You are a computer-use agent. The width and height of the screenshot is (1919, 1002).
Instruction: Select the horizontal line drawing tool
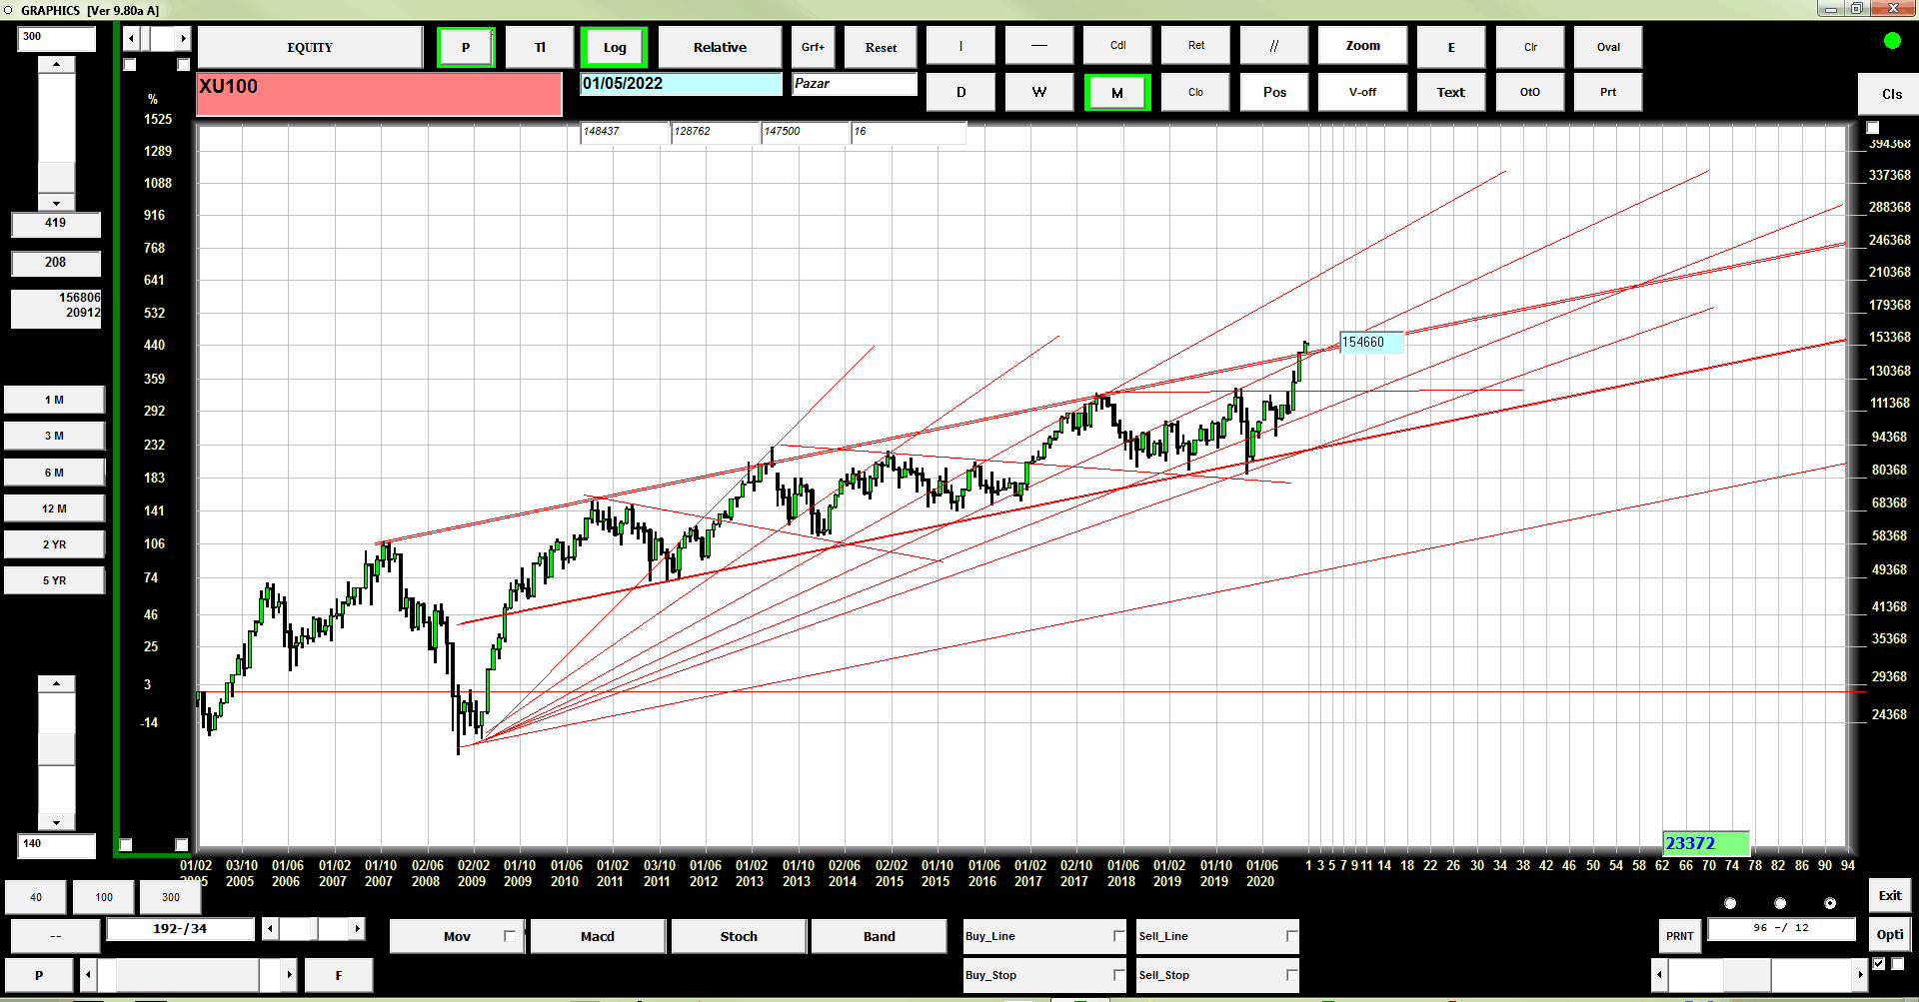click(1039, 46)
